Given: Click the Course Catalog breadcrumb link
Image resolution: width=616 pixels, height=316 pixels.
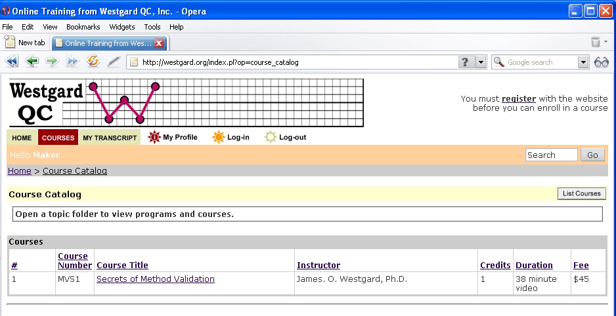Looking at the screenshot, I should [x=75, y=170].
